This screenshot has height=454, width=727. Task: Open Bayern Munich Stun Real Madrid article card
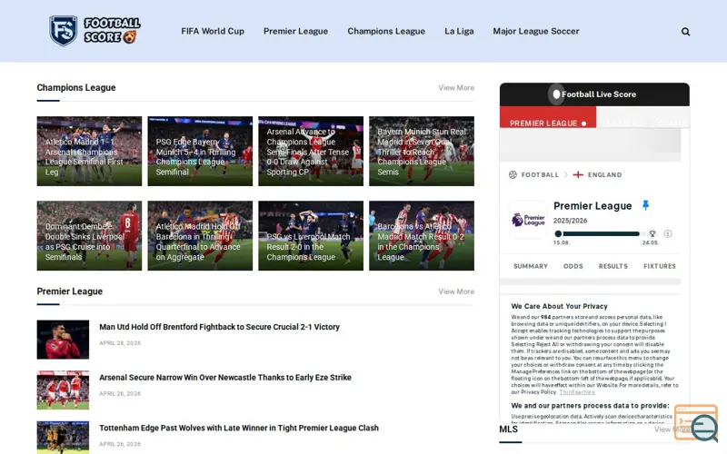422,151
